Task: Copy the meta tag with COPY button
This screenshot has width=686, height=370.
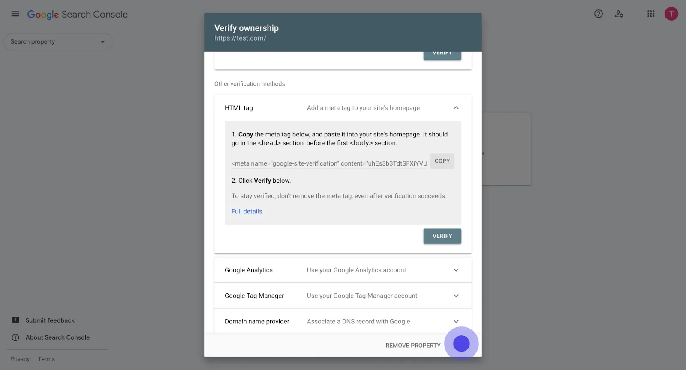Action: (442, 161)
